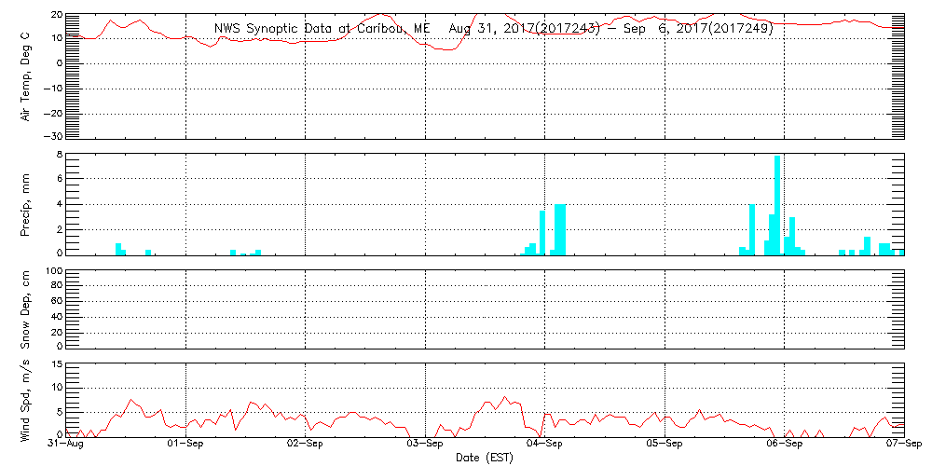932x466 pixels.
Task: Select the wide 4 mm precipitation bar after 04-Sep
Action: point(560,229)
